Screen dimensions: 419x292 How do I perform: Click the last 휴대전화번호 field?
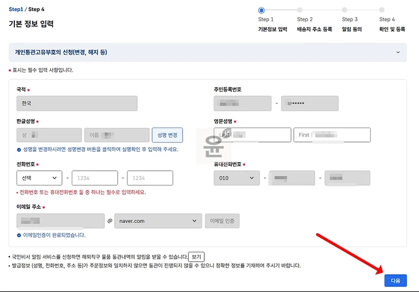[x=347, y=178]
